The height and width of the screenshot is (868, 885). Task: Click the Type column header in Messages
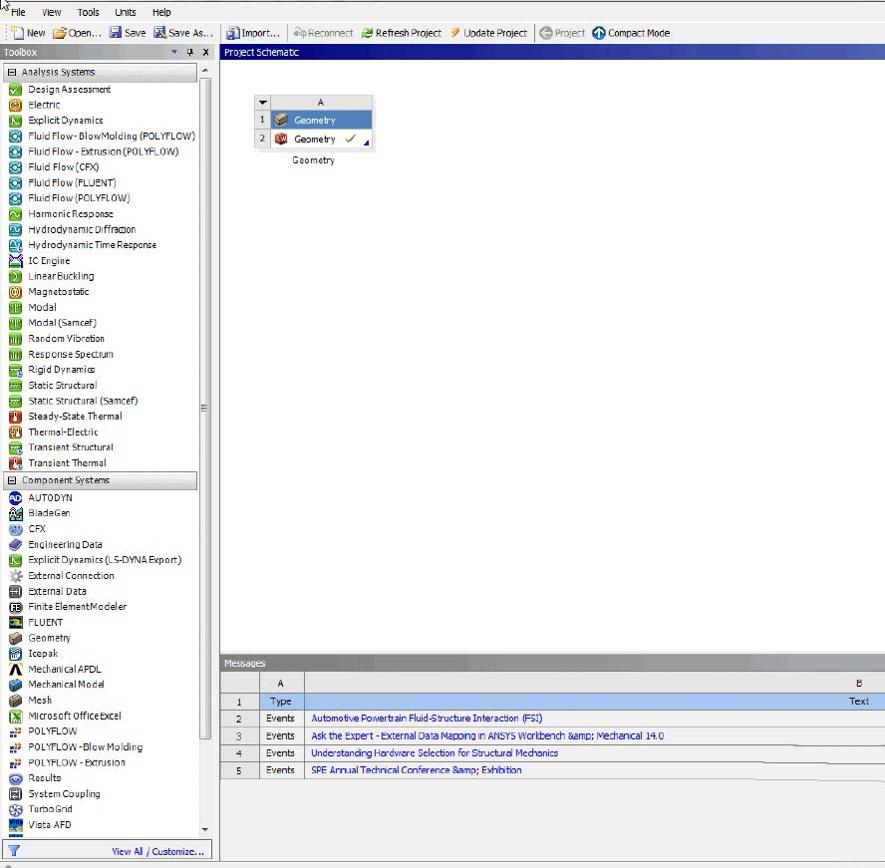pos(281,701)
